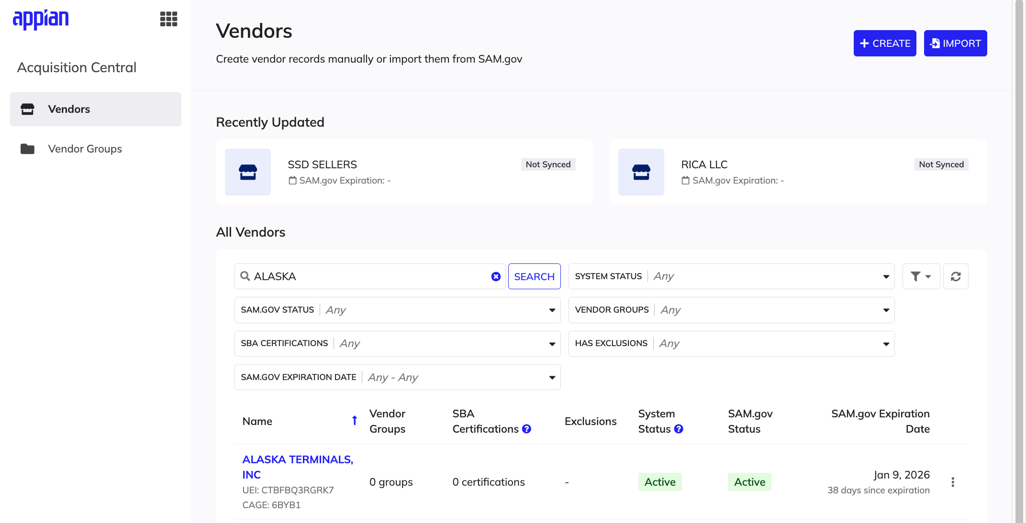Expand the SBA Certifications filter dropdown
The width and height of the screenshot is (1026, 523).
[x=397, y=343]
